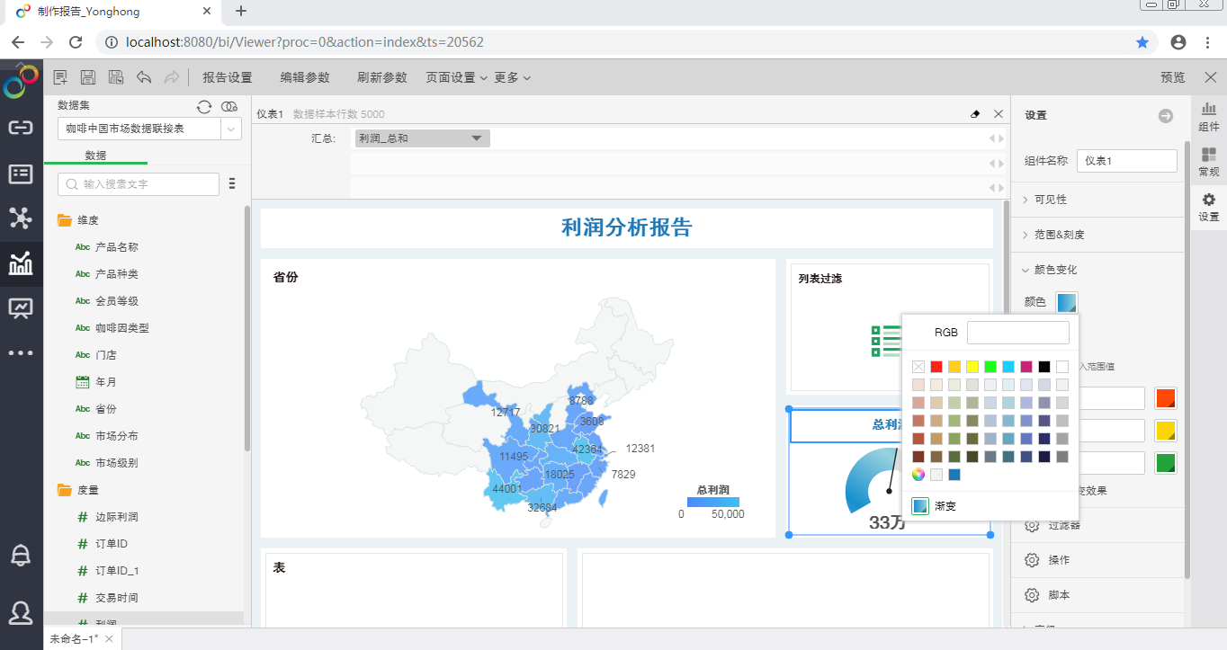
Task: Open the 组件 panel in right sidebar
Action: pos(1209,117)
